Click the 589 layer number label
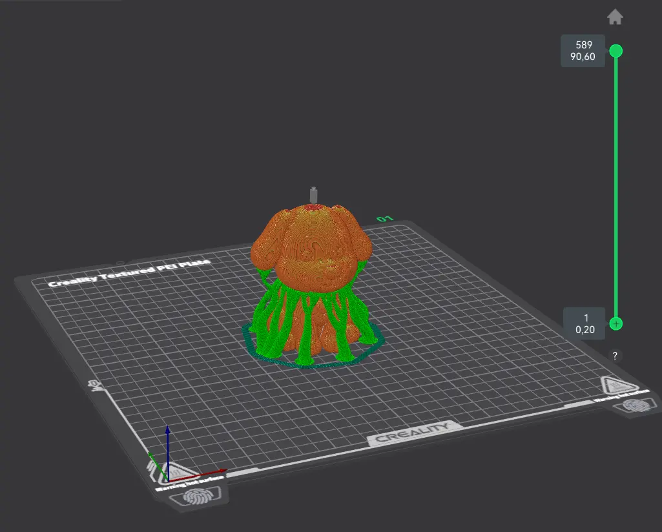Viewport: 662px width, 532px height. (584, 45)
